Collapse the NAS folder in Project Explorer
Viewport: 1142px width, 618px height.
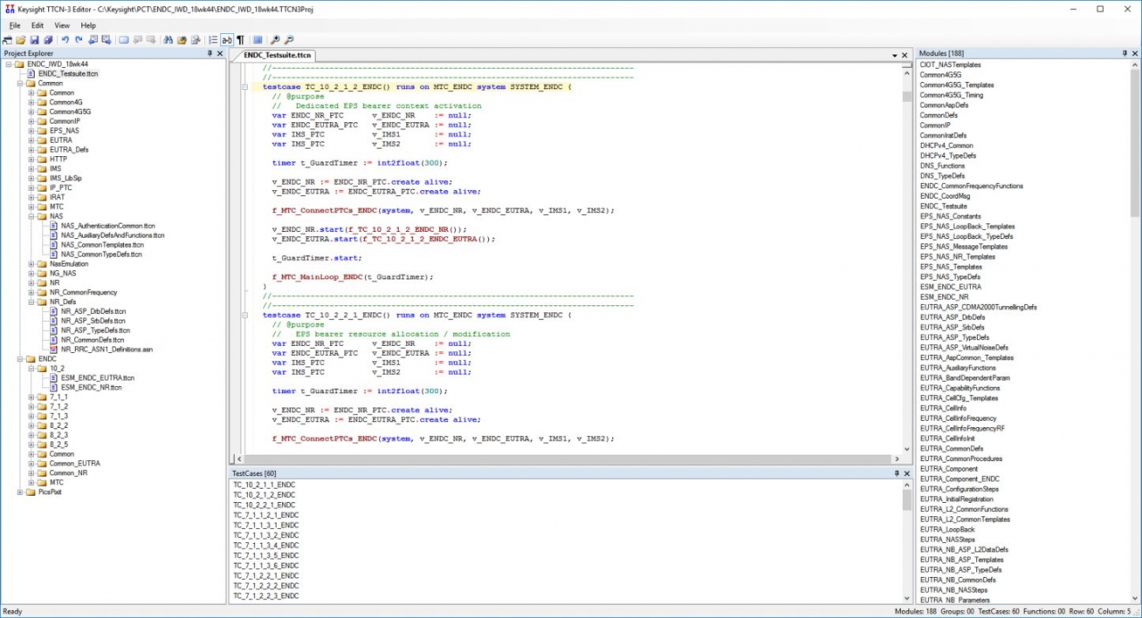(31, 216)
